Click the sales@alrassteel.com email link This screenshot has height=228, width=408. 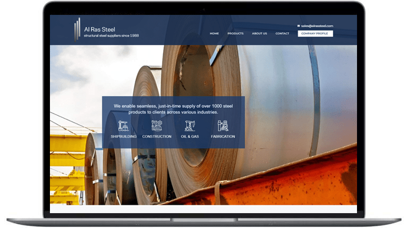click(x=317, y=25)
